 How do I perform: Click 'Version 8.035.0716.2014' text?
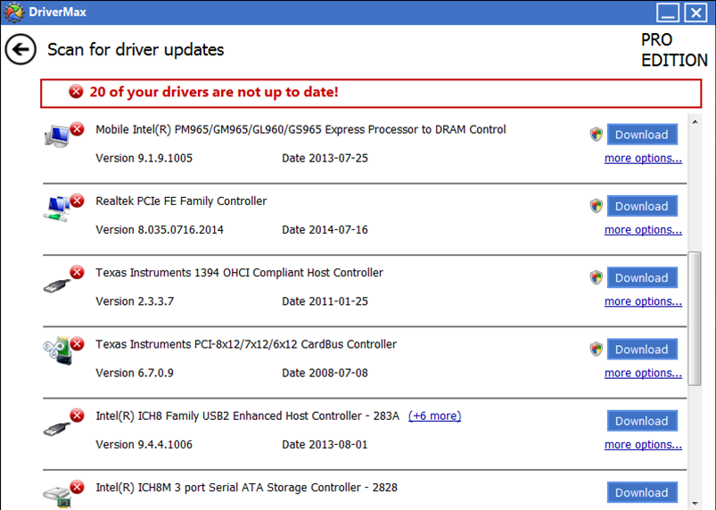click(x=160, y=230)
